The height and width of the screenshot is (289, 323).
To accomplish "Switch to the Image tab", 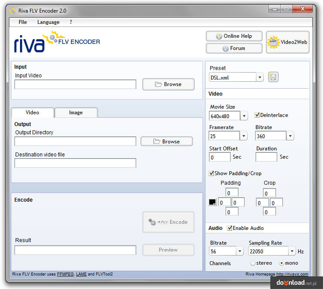I will coord(76,113).
